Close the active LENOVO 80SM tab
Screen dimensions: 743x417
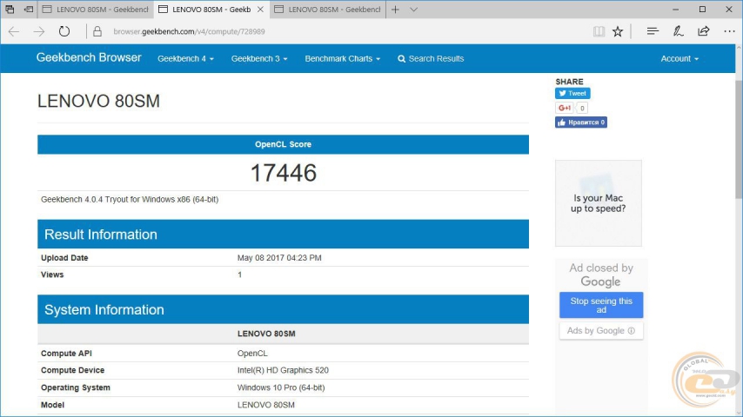(260, 10)
